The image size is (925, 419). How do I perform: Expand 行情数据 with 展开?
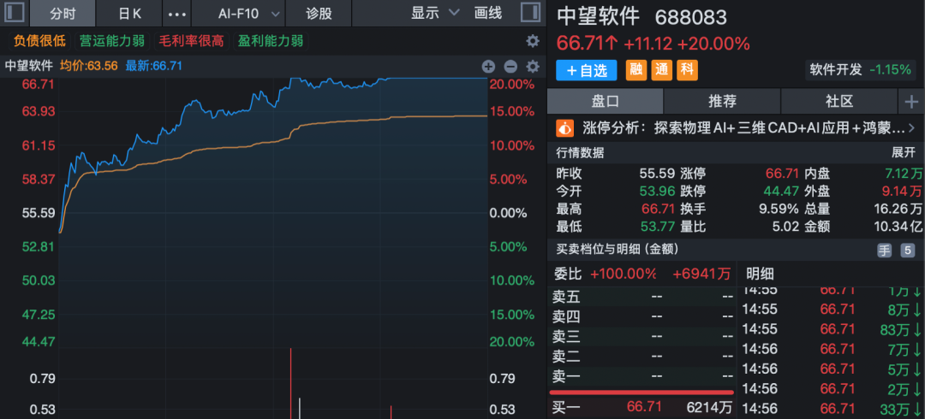pos(903,152)
